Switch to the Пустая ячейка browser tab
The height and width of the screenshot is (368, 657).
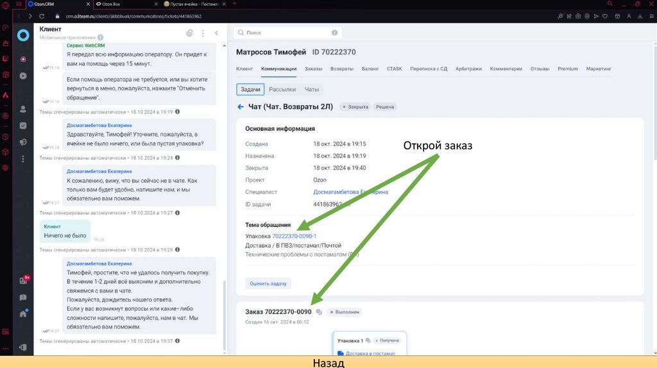[x=194, y=4]
